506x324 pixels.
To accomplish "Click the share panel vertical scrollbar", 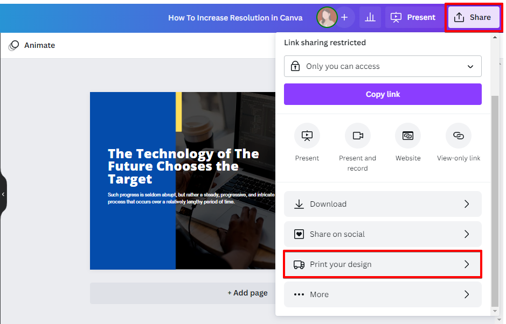I will [x=495, y=199].
